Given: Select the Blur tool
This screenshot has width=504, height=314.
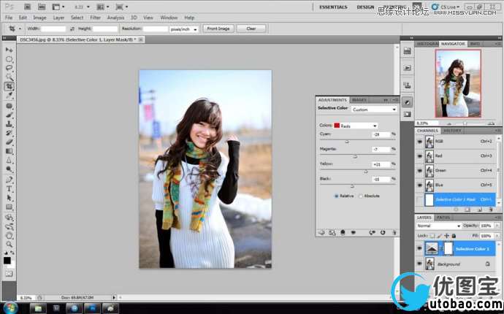Looking at the screenshot, I should 9,160.
